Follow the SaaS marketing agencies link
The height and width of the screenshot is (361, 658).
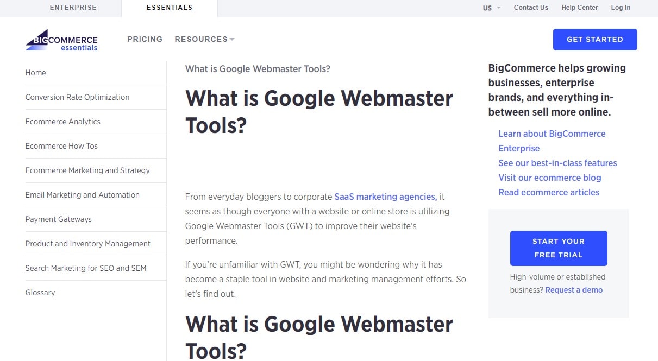click(x=386, y=197)
